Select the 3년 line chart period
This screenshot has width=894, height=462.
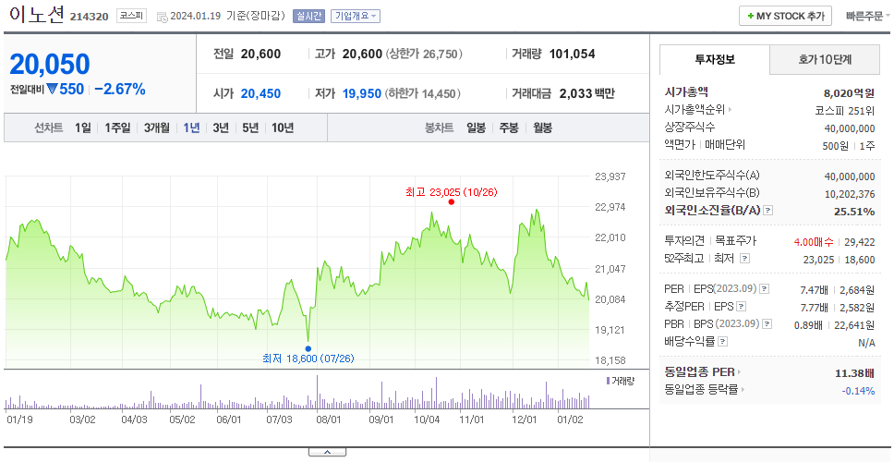pos(221,128)
